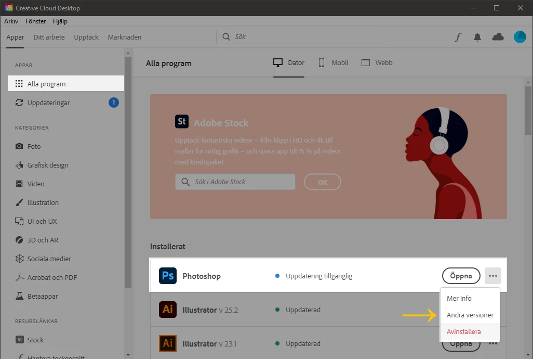
Task: Switch to the Ditt arbete tab
Action: (49, 37)
